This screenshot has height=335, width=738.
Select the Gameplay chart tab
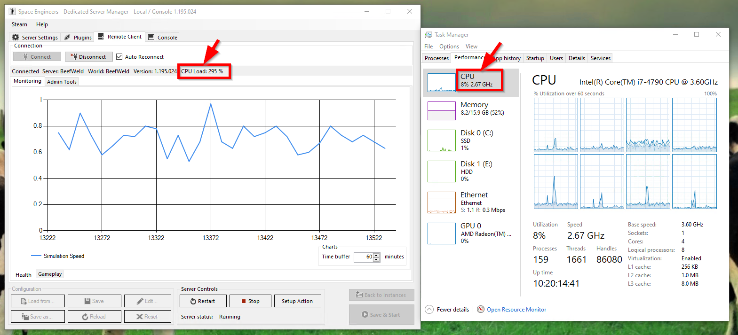50,274
